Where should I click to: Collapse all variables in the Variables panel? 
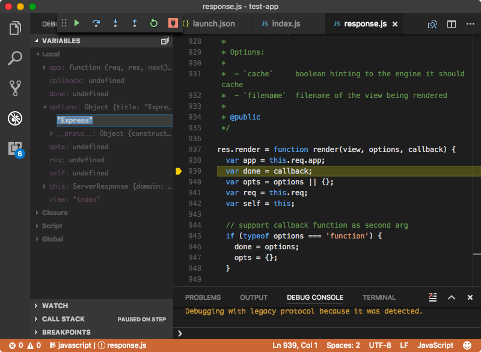pos(165,41)
